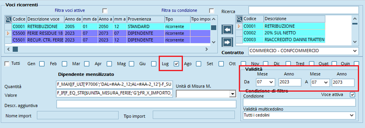The image size is (365, 128).
Task: Click the Anno da column header
Action: [73, 19]
